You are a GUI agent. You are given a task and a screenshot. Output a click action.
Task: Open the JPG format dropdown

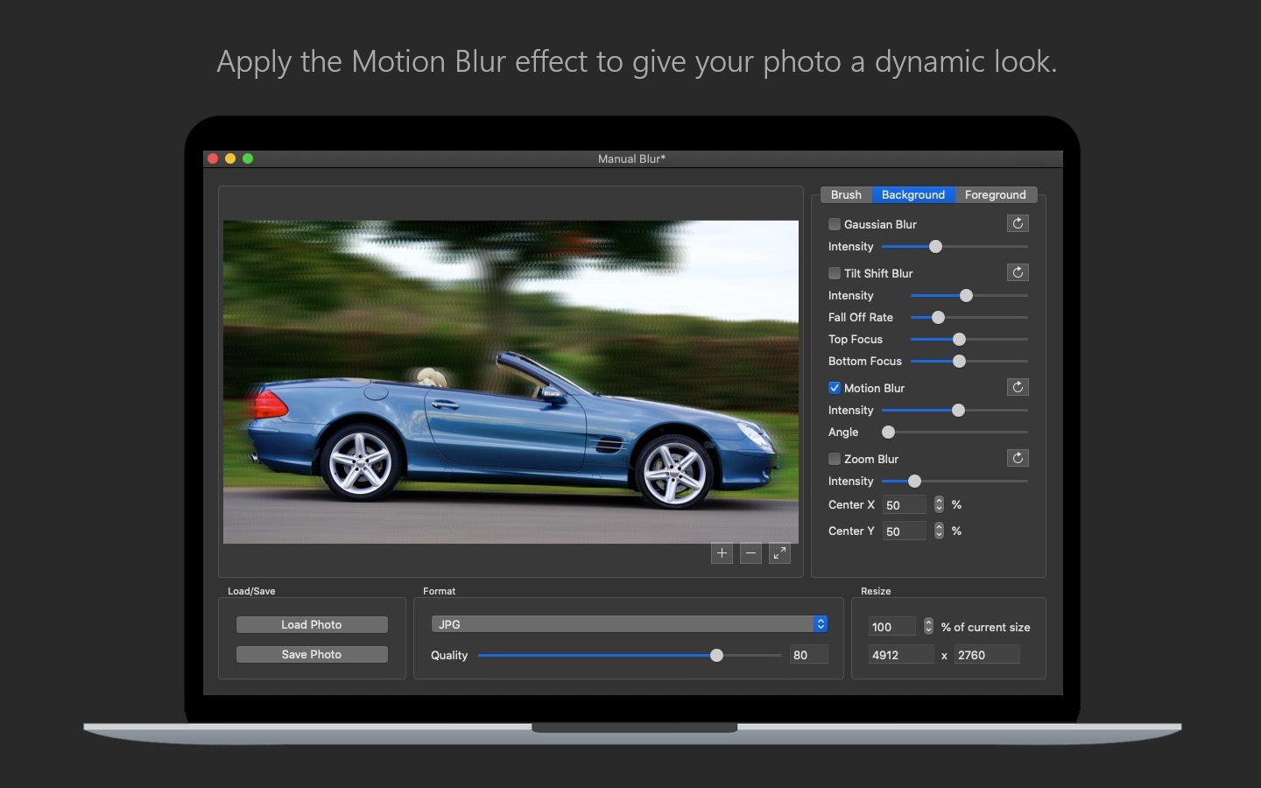click(x=629, y=624)
